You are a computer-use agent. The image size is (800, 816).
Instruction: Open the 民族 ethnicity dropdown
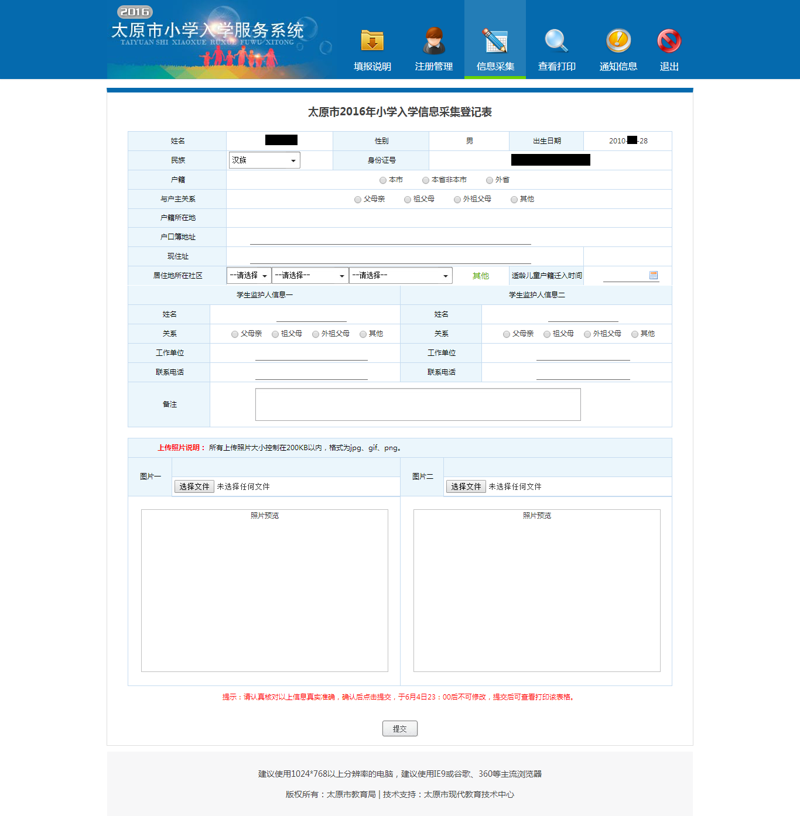point(264,160)
